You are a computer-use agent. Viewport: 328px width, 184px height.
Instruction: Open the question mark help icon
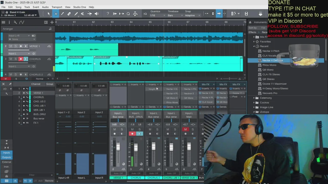pyautogui.click(x=108, y=14)
